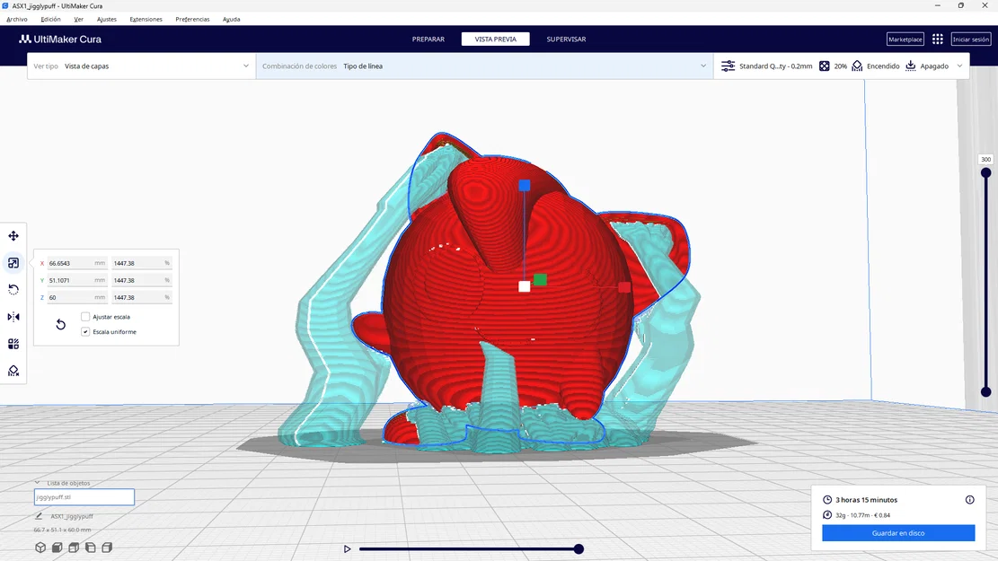Click the Marketplace button
This screenshot has height=561, width=998.
pyautogui.click(x=905, y=39)
